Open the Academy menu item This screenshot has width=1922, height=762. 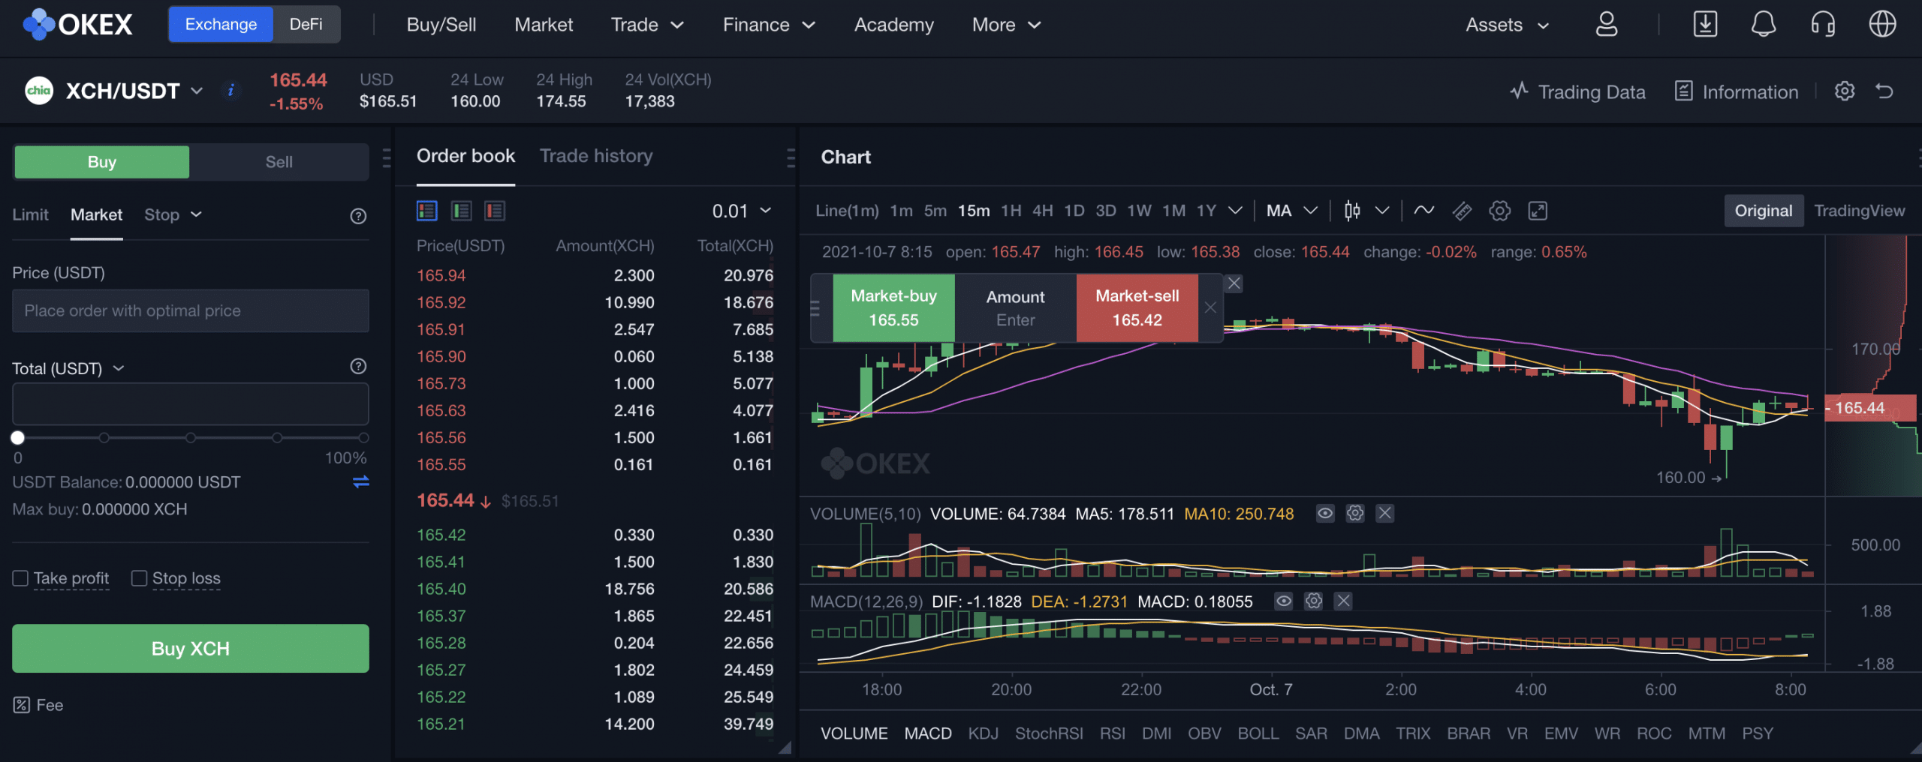893,25
